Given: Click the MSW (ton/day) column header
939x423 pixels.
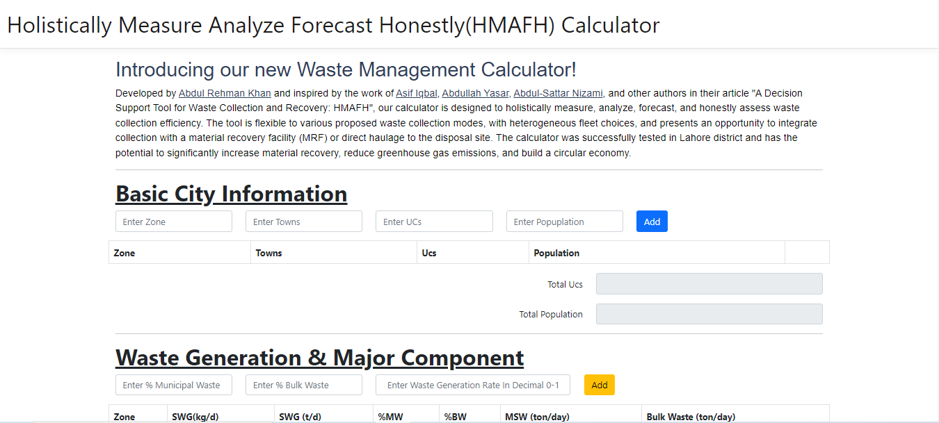Looking at the screenshot, I should [x=537, y=417].
